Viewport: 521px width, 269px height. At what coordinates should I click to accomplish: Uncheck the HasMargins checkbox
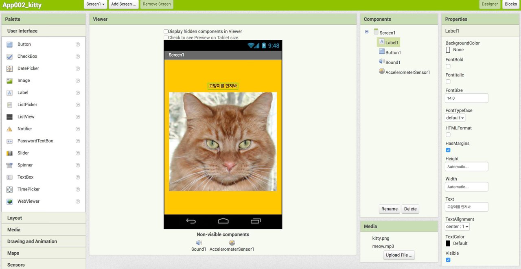448,150
